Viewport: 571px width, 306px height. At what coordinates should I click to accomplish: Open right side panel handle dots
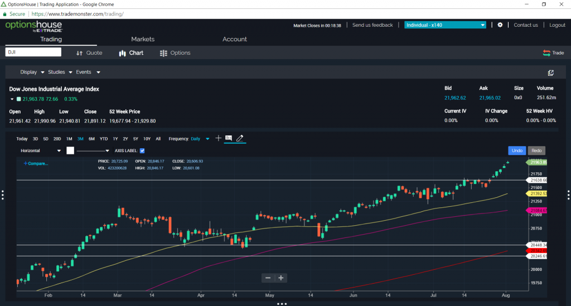[568, 195]
